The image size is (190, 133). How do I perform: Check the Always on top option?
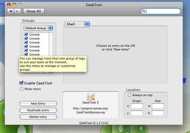tap(129, 95)
